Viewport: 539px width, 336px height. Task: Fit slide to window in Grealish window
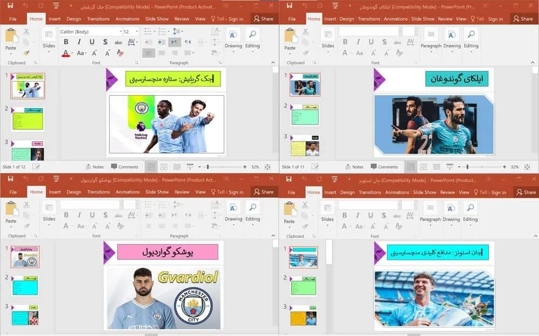point(267,167)
